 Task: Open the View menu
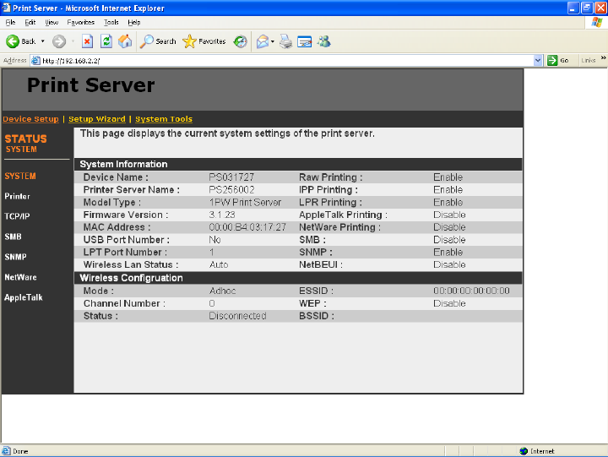(x=52, y=22)
